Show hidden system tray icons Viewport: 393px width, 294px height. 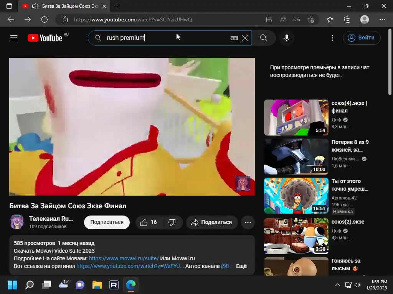pyautogui.click(x=338, y=285)
